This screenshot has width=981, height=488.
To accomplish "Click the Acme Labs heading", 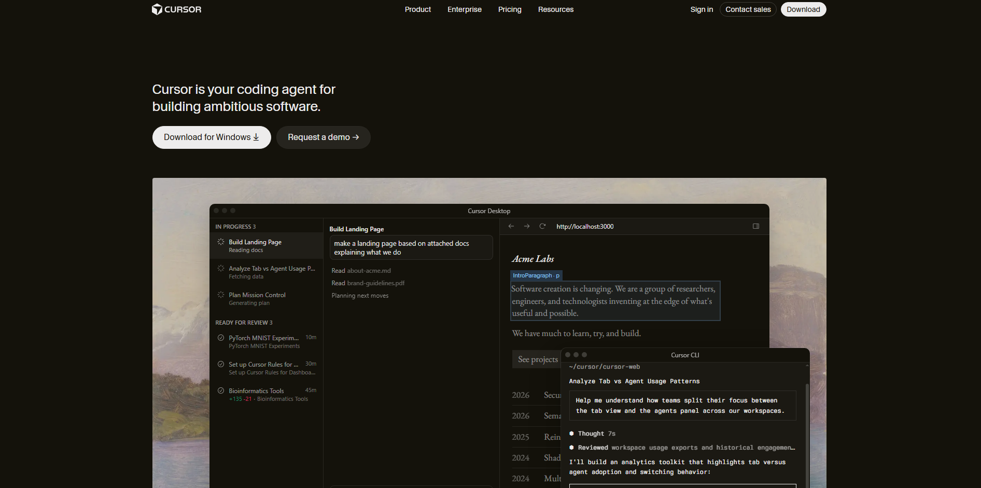I will pos(533,259).
